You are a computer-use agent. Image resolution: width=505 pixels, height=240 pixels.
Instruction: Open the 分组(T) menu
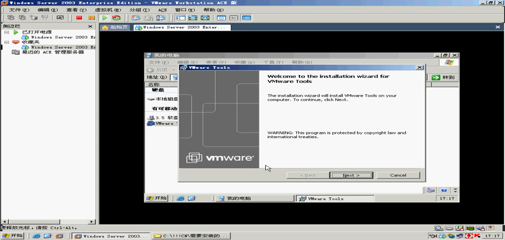pos(139,10)
